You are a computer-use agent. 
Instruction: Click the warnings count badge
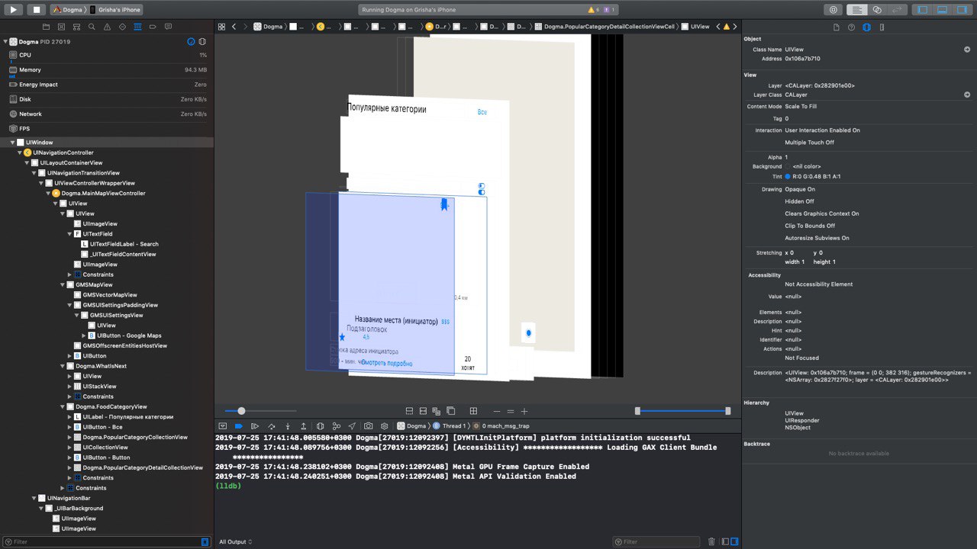pyautogui.click(x=594, y=10)
